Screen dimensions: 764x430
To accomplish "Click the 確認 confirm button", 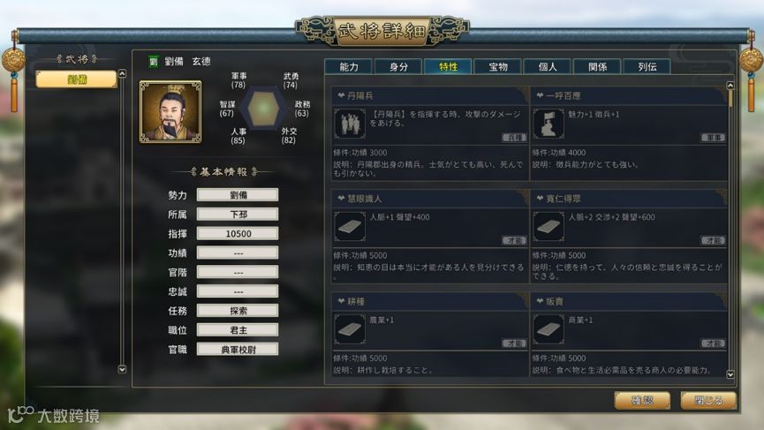I will point(642,401).
